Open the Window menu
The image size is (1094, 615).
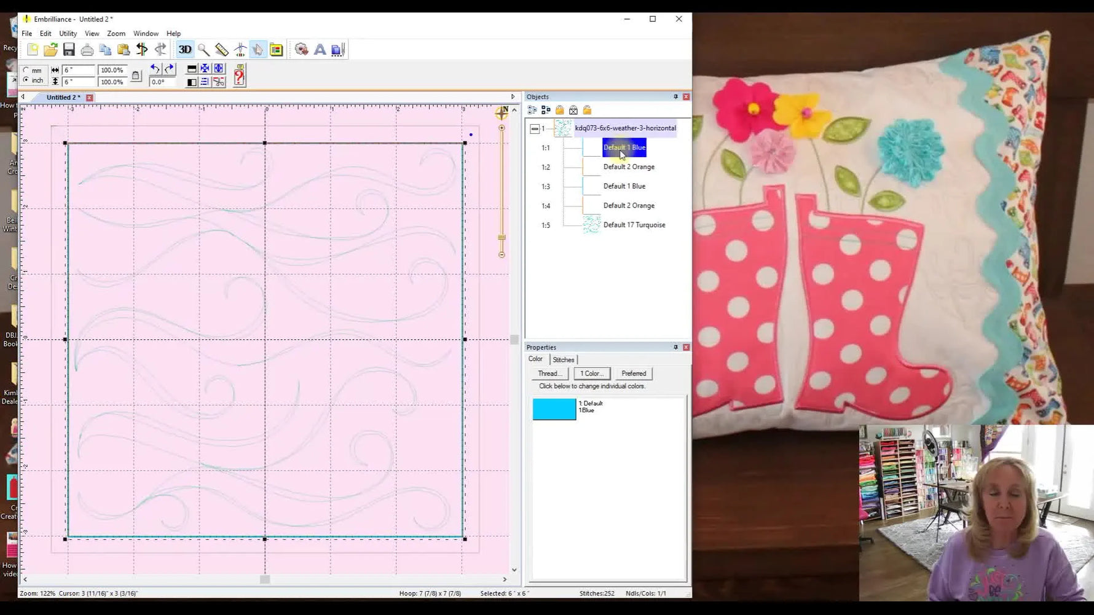[x=146, y=34]
